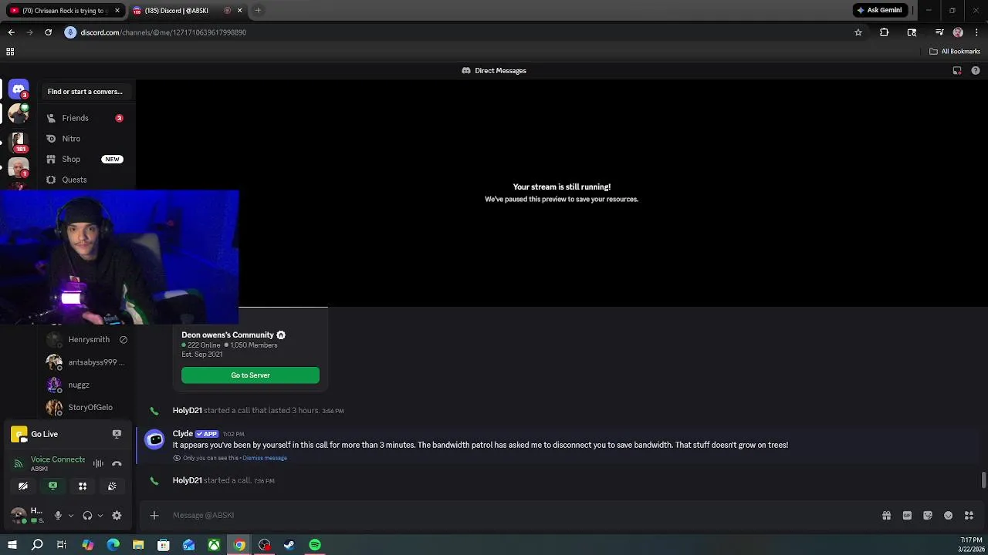Toggle screen sharing in voice panel
This screenshot has height=555, width=988.
(x=52, y=486)
